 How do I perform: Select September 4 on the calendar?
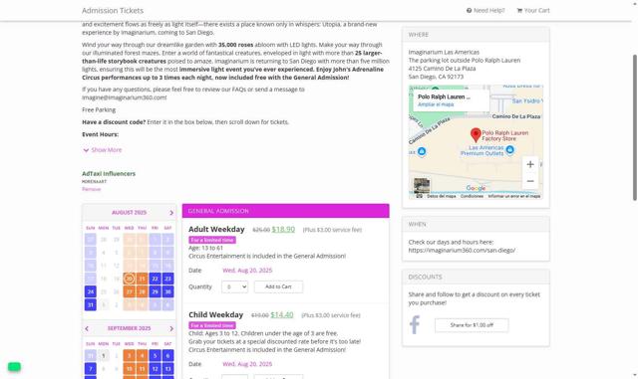(x=142, y=355)
